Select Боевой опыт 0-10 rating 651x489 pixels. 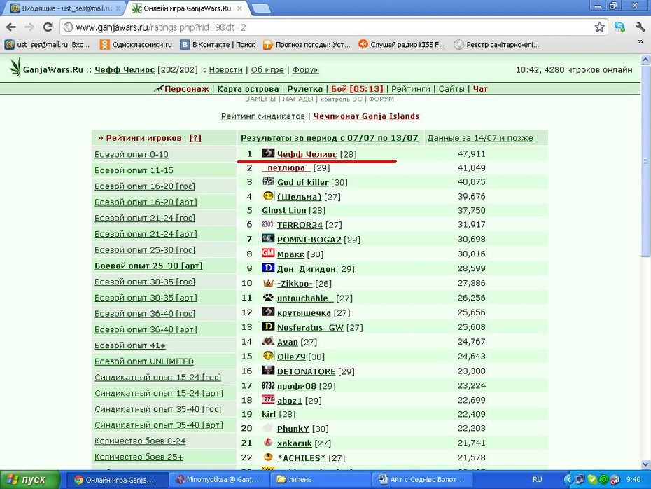point(131,155)
